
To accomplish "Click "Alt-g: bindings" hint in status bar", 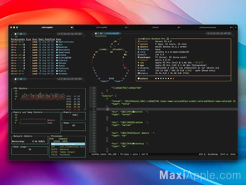I will 208,154.
